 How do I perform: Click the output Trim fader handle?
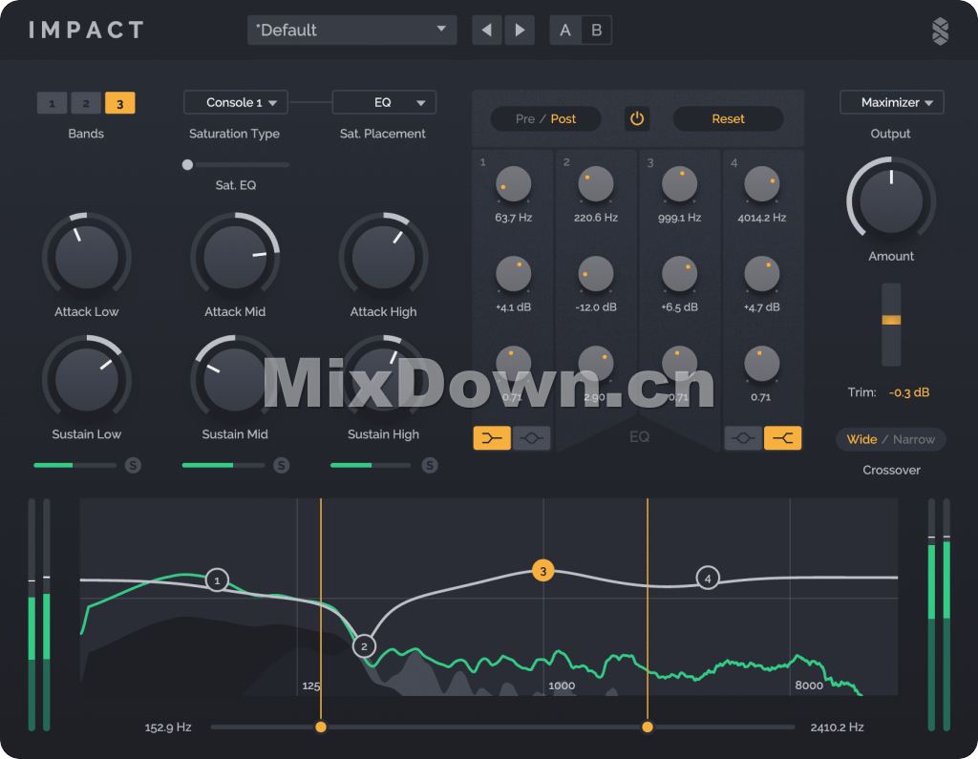[891, 320]
